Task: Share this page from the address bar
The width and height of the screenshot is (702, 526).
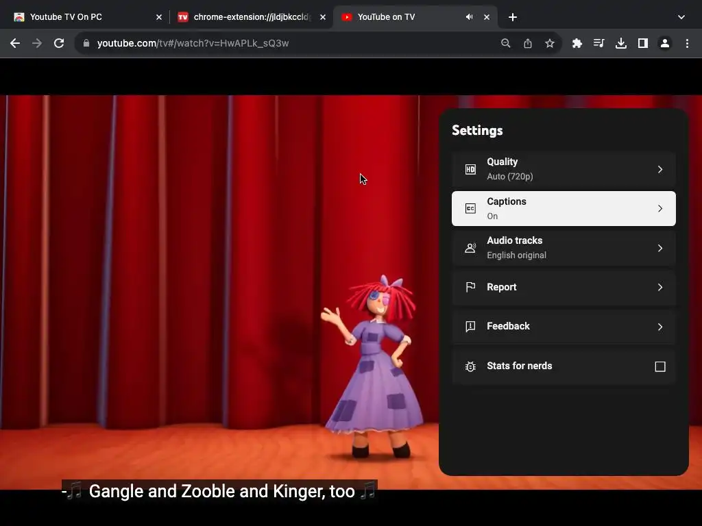Action: pyautogui.click(x=528, y=43)
